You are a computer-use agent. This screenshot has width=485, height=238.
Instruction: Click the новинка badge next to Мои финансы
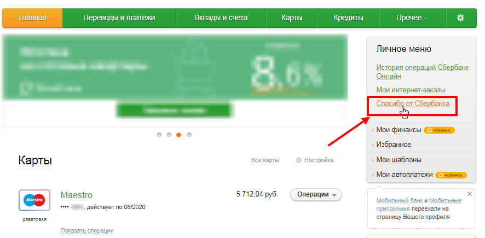pos(439,130)
